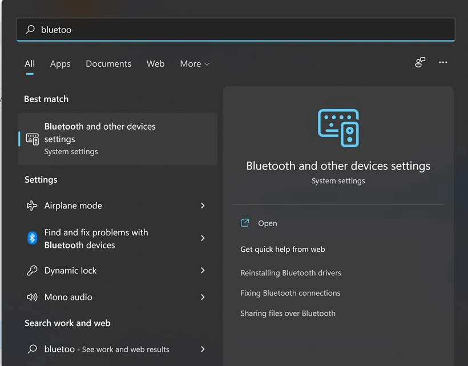Image resolution: width=468 pixels, height=366 pixels.
Task: Expand Dynamic lock chevron
Action: (203, 270)
